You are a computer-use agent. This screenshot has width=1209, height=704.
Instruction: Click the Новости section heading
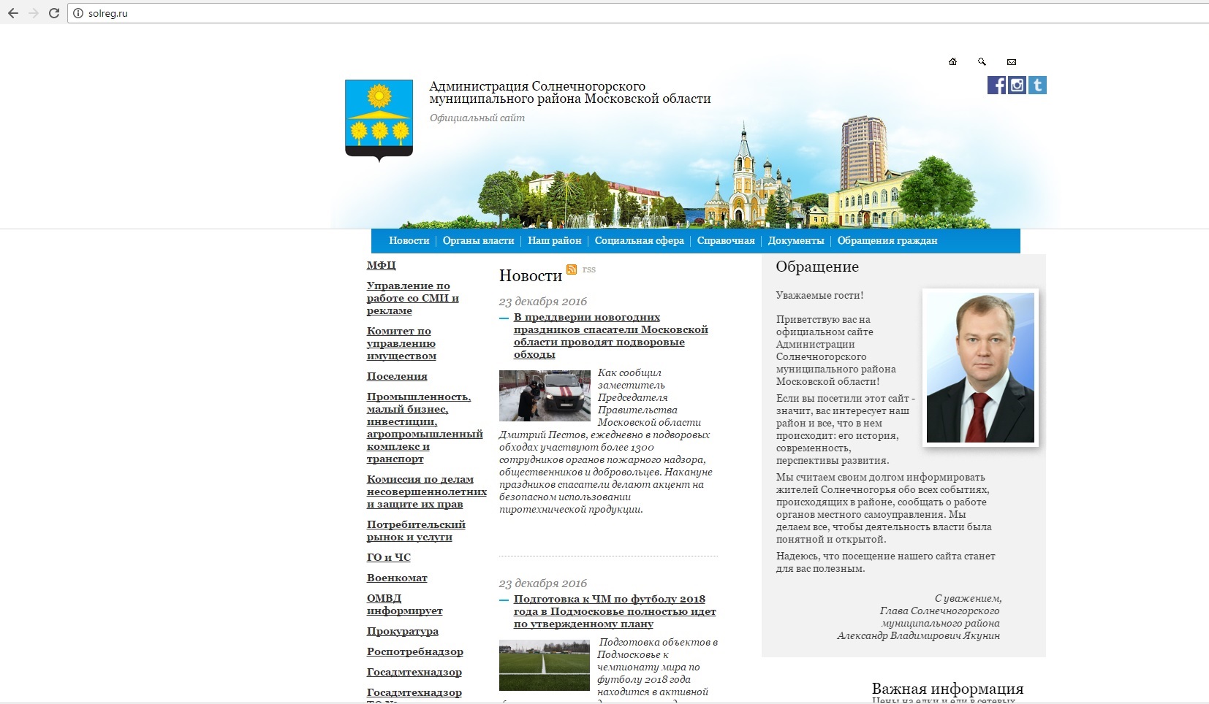531,275
